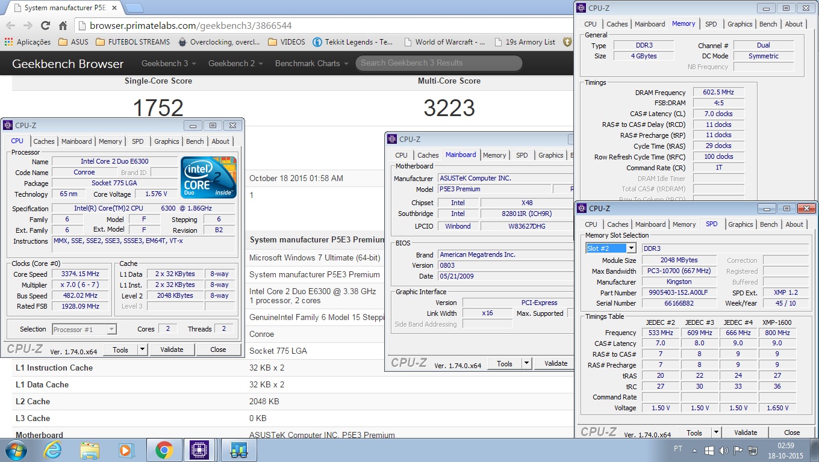Launch Internet Explorer from the taskbar
The image size is (819, 462).
(53, 450)
